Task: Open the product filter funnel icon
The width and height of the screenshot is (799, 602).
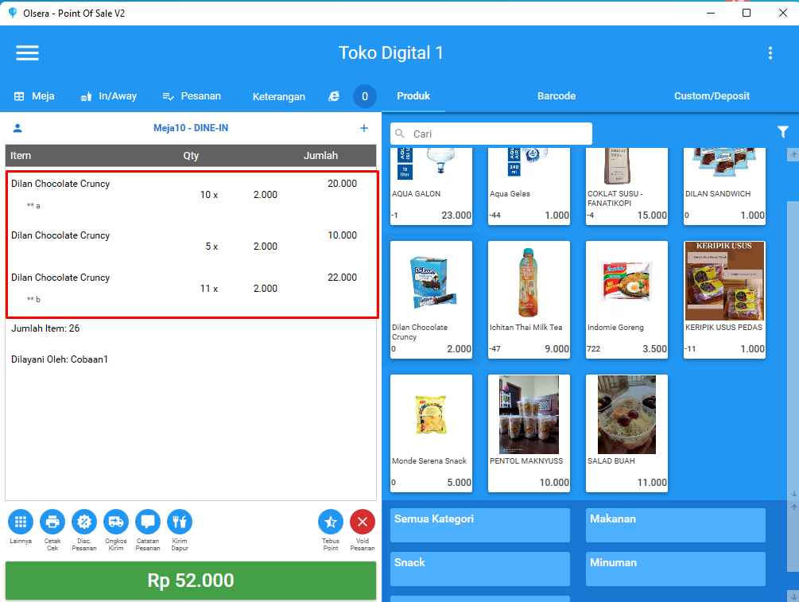Action: pyautogui.click(x=782, y=132)
